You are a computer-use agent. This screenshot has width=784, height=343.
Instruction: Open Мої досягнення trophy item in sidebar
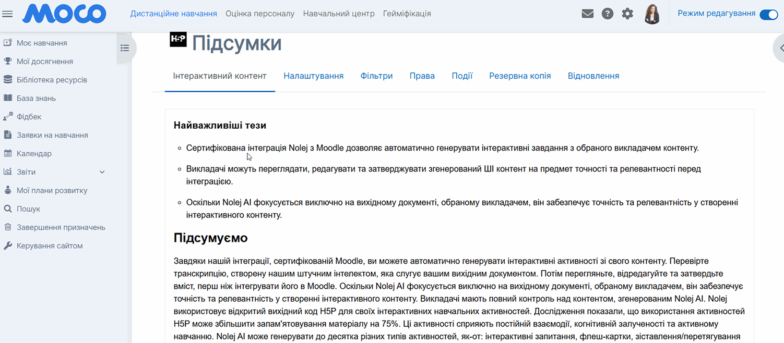pos(44,62)
